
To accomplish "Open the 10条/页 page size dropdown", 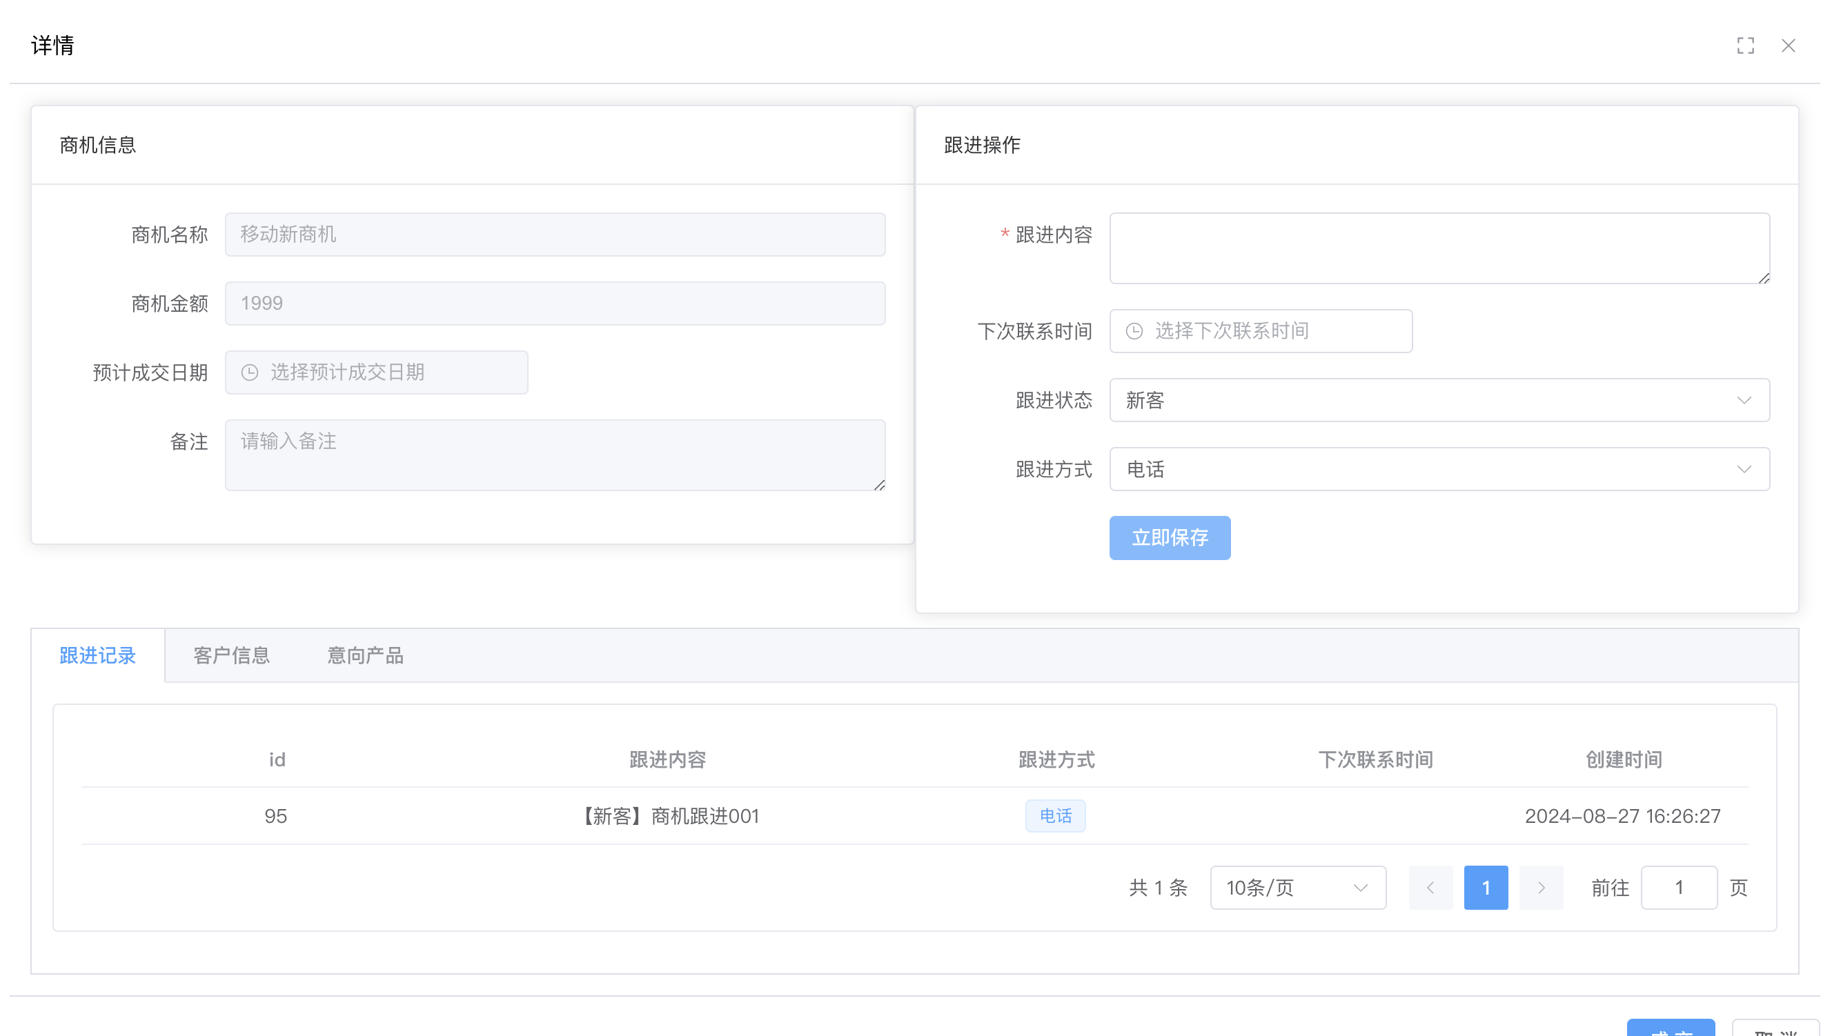I will 1297,888.
